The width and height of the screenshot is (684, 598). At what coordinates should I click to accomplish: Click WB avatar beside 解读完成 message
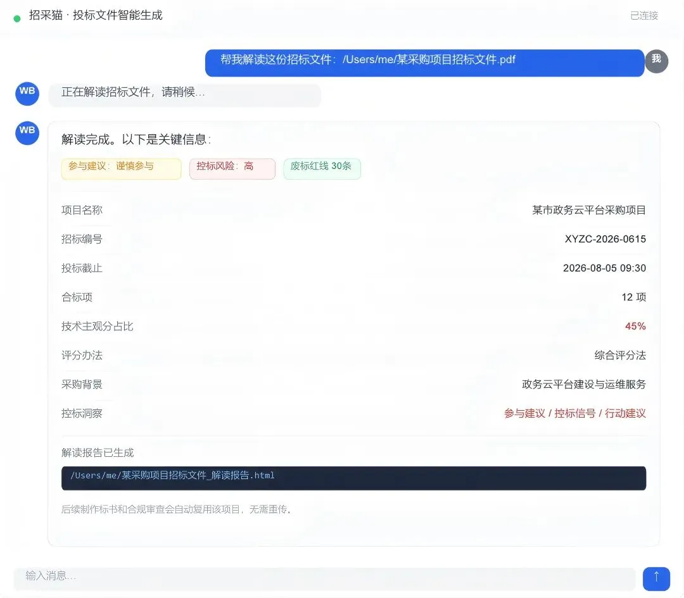point(27,132)
